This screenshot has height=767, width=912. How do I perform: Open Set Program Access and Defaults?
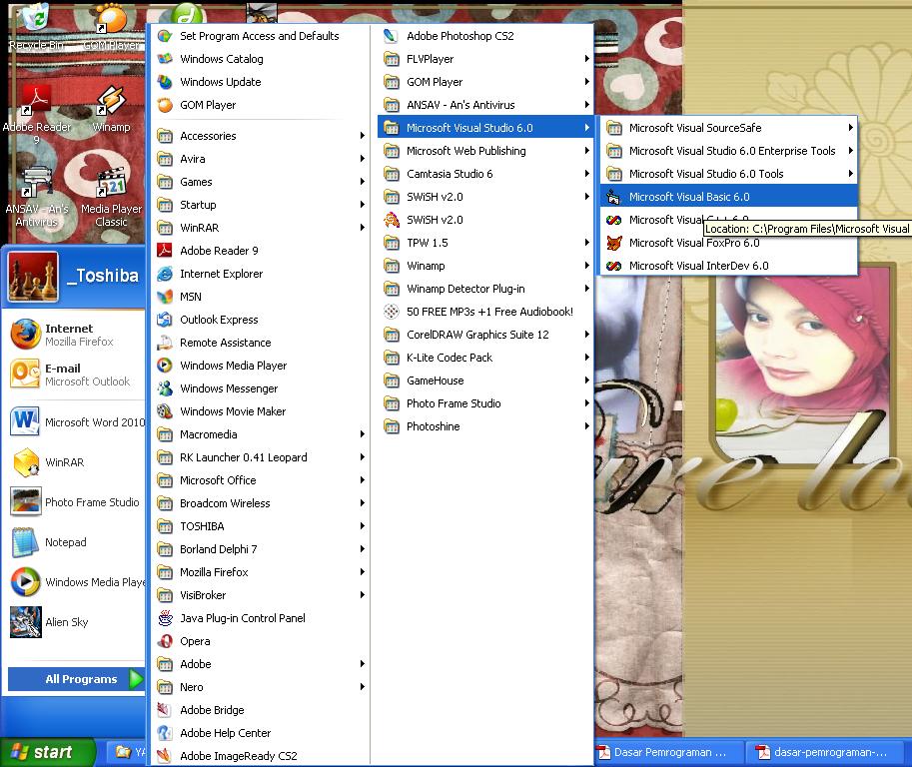click(261, 36)
